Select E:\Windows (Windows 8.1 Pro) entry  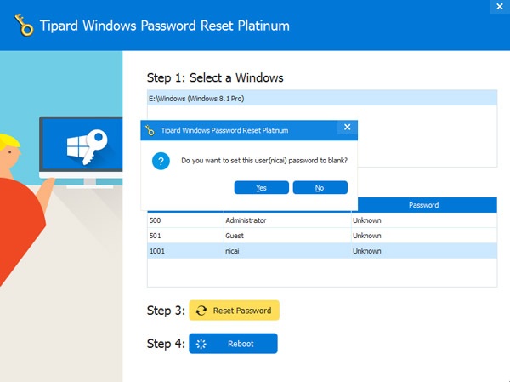322,99
